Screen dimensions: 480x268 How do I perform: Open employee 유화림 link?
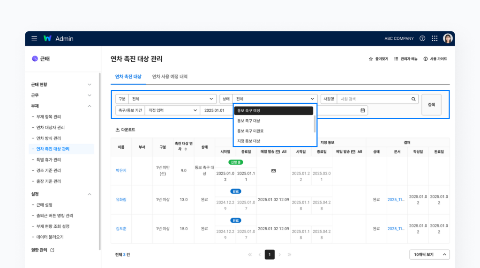tap(121, 200)
